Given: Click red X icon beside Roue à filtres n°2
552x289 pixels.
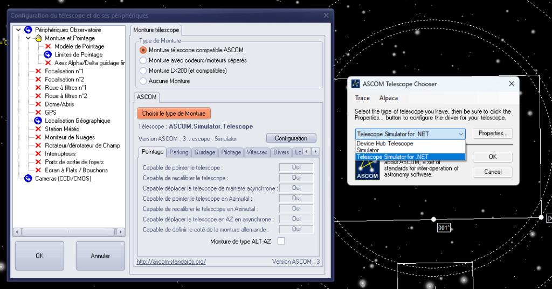Looking at the screenshot, I should (x=38, y=96).
